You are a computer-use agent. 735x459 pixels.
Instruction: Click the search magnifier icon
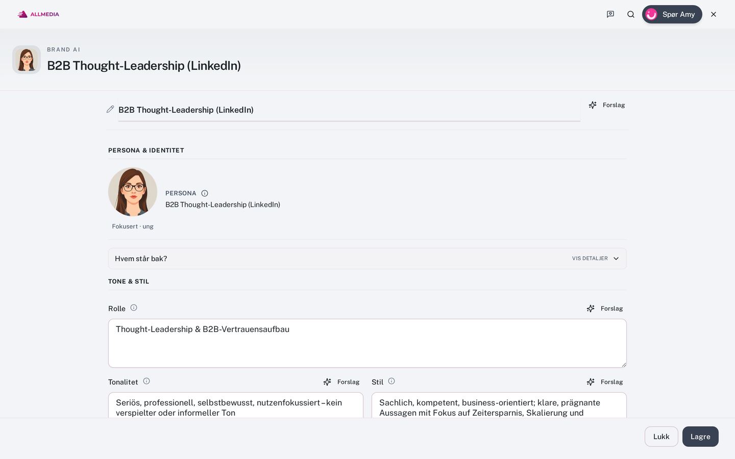(x=631, y=14)
